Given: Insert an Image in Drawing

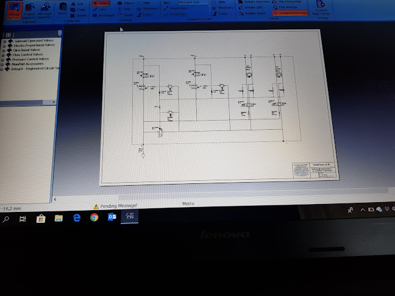Looking at the screenshot, I should tap(126, 15).
